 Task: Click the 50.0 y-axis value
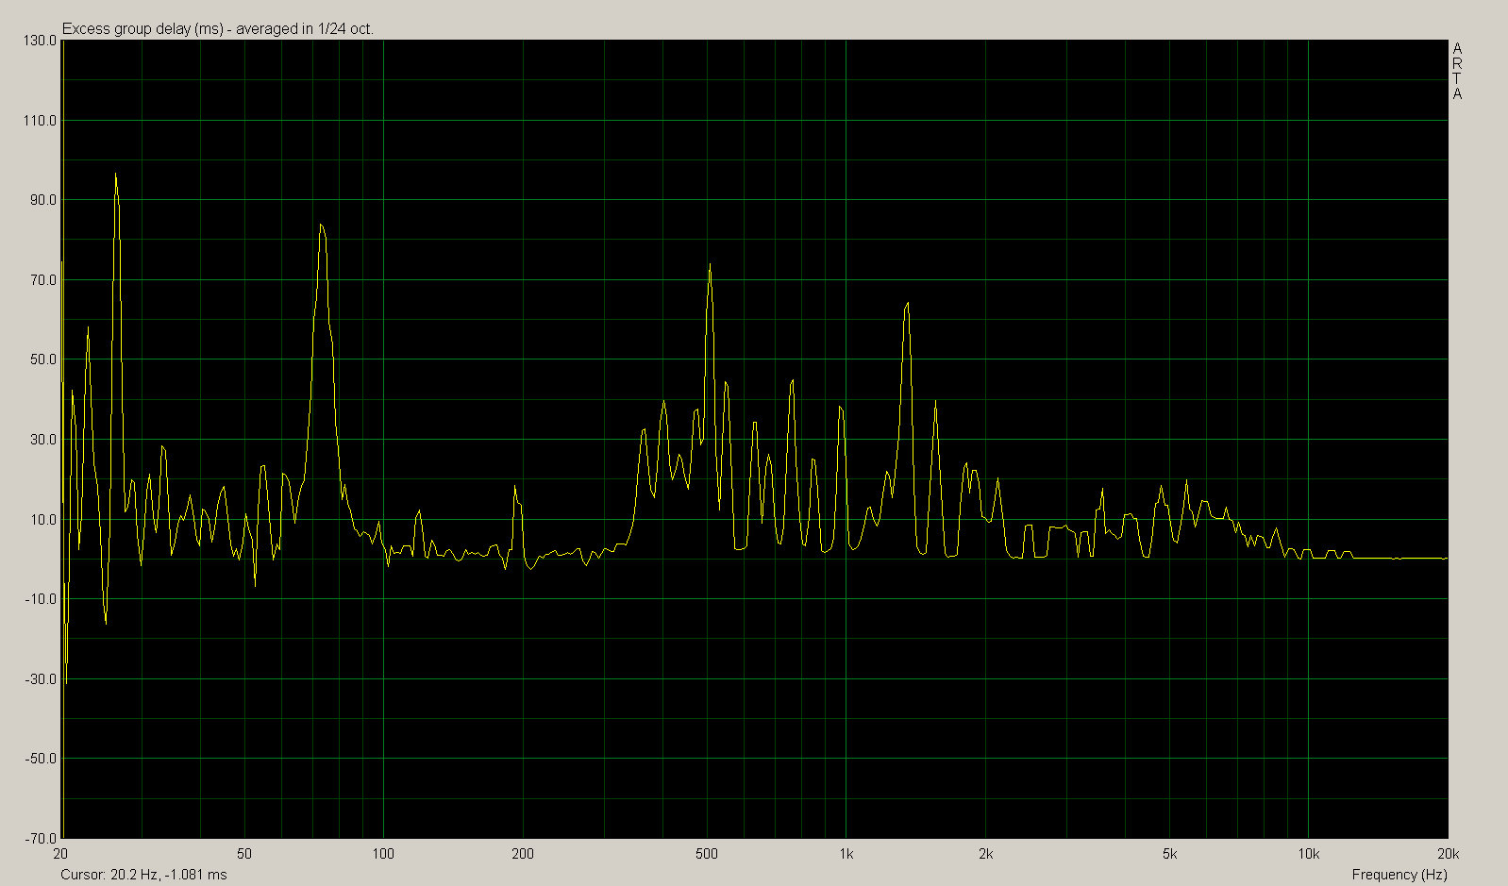coord(44,359)
